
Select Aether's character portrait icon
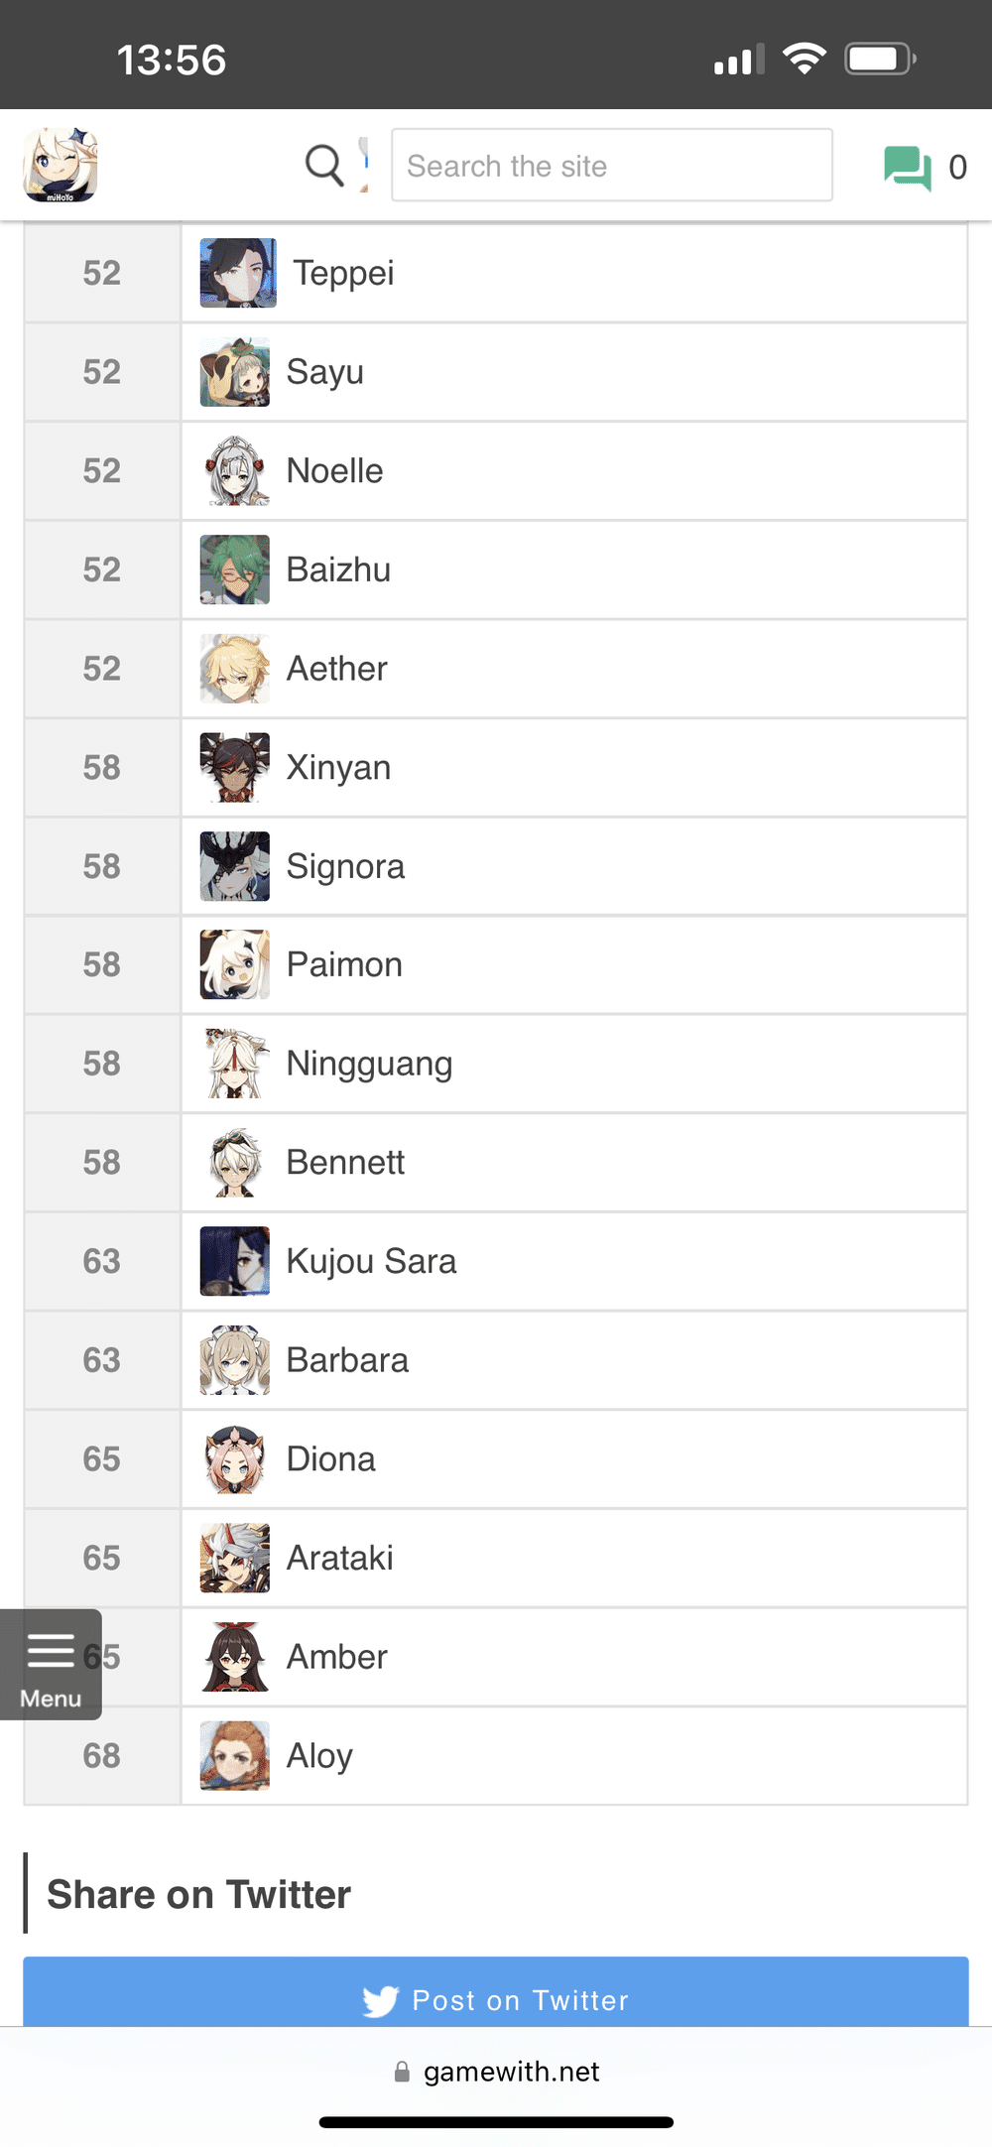234,668
